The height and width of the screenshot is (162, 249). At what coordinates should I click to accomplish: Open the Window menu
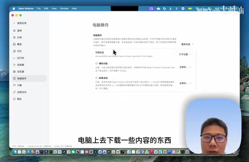coord(64,9)
